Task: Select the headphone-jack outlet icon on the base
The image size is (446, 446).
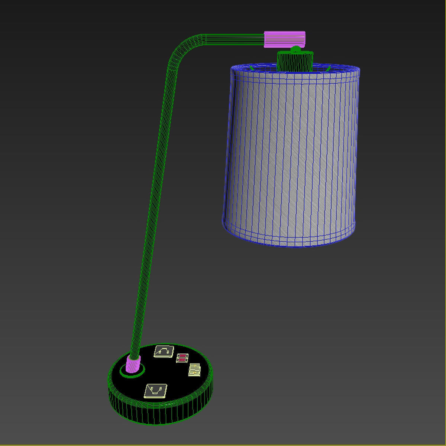Action: (x=164, y=352)
